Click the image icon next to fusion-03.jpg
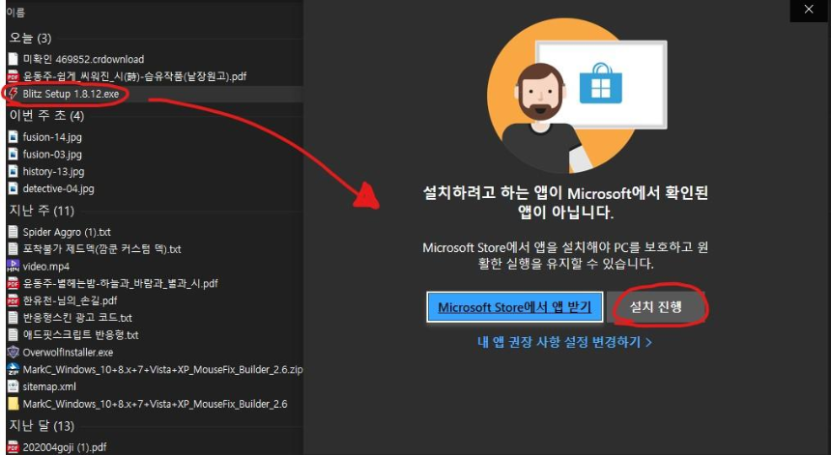The height and width of the screenshot is (455, 831). (x=13, y=155)
